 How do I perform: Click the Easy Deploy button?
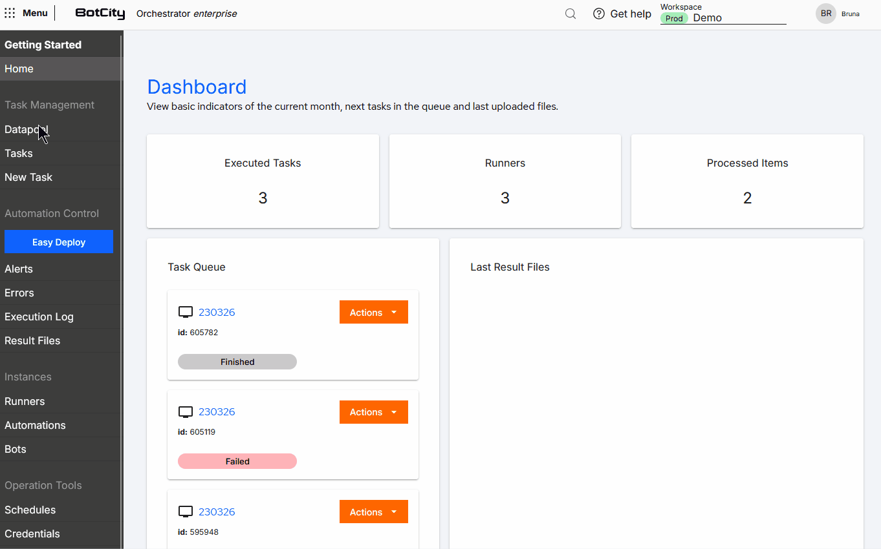pyautogui.click(x=59, y=242)
